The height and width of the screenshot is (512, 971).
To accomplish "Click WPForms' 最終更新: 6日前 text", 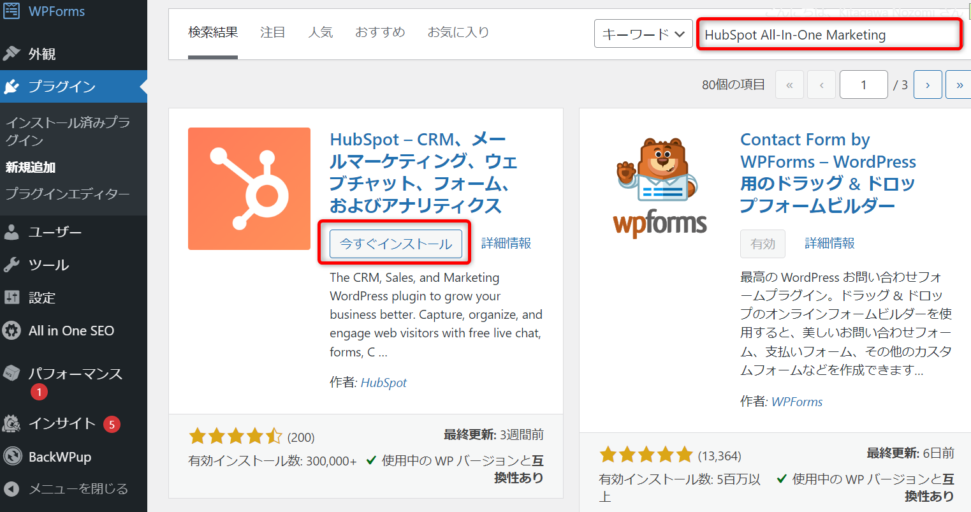I will [x=910, y=453].
